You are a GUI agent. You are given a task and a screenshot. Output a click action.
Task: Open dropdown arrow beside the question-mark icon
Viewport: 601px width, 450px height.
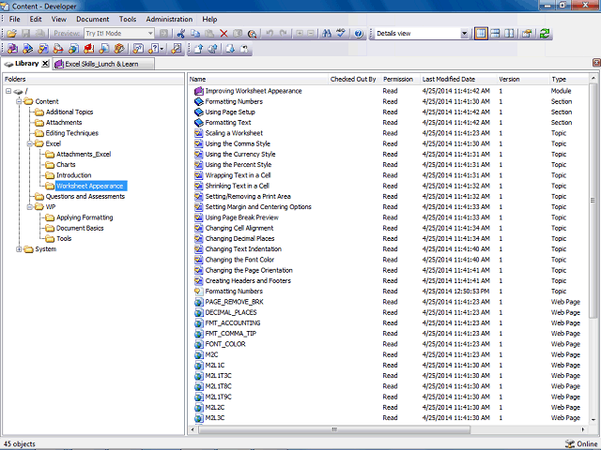coord(162,49)
